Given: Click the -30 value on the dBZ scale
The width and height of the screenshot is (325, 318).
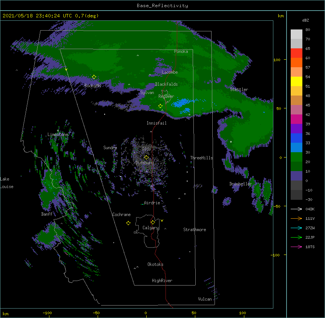Looking at the screenshot, I should pos(309,199).
